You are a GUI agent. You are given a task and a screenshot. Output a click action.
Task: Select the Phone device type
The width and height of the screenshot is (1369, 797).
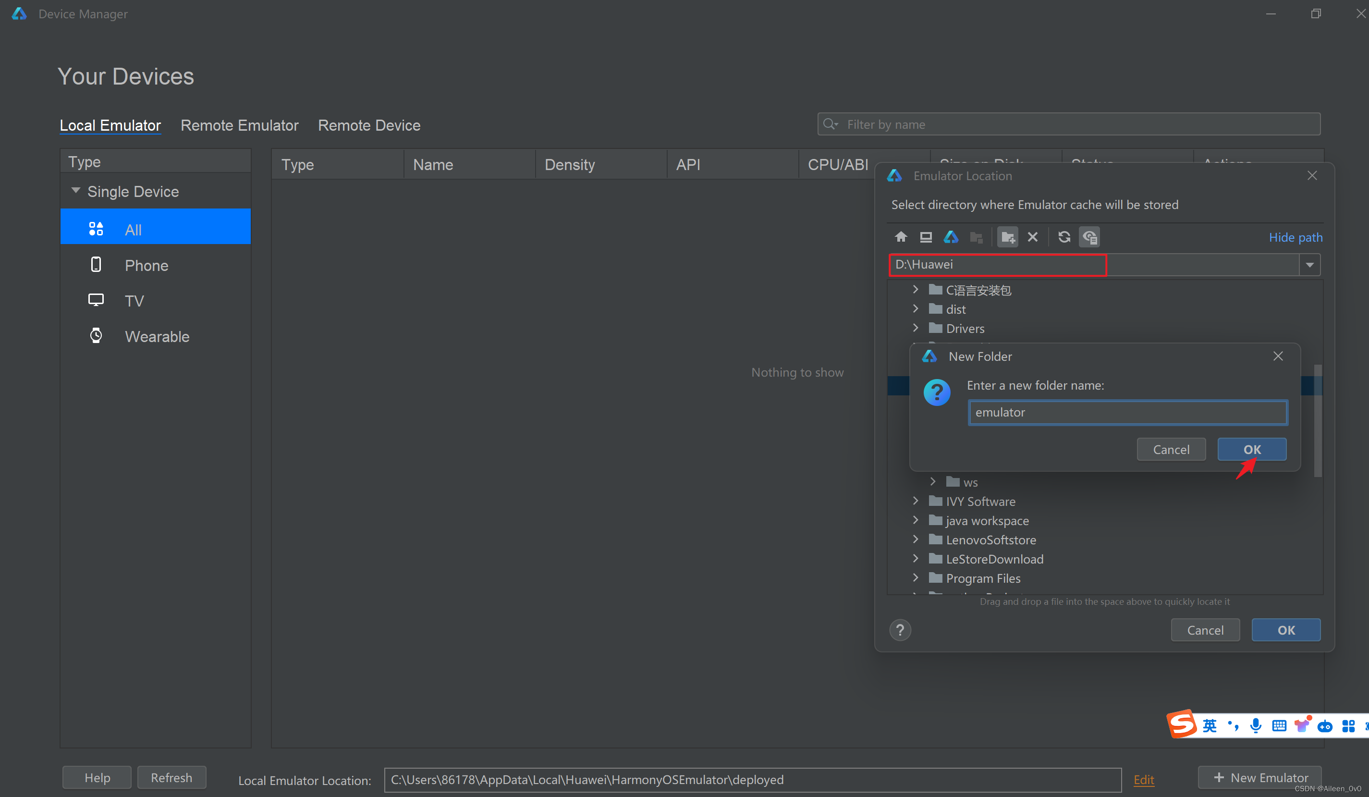point(146,265)
